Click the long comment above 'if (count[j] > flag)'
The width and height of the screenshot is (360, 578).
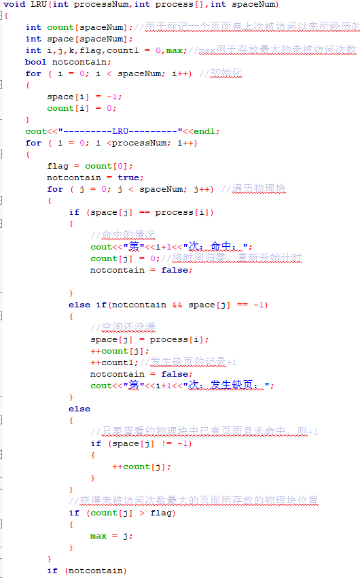194,500
